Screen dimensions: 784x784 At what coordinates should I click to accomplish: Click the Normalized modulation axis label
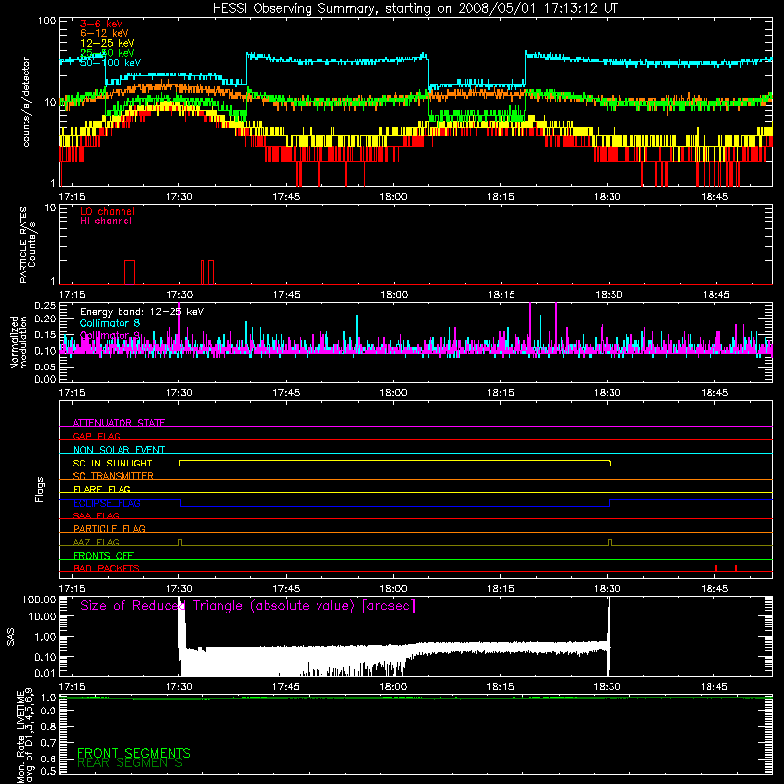(x=18, y=342)
